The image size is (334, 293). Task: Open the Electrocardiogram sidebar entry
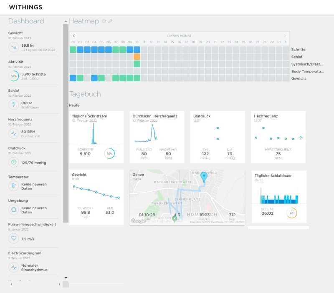(x=33, y=263)
